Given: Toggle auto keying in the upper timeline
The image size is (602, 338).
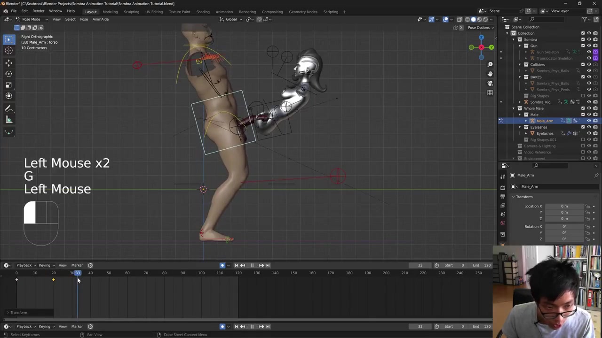Looking at the screenshot, I should point(222,265).
